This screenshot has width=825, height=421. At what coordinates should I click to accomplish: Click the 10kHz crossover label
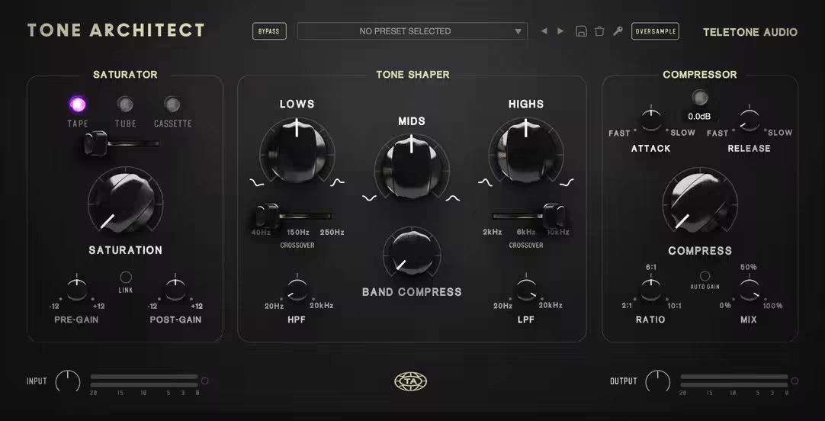(x=557, y=232)
